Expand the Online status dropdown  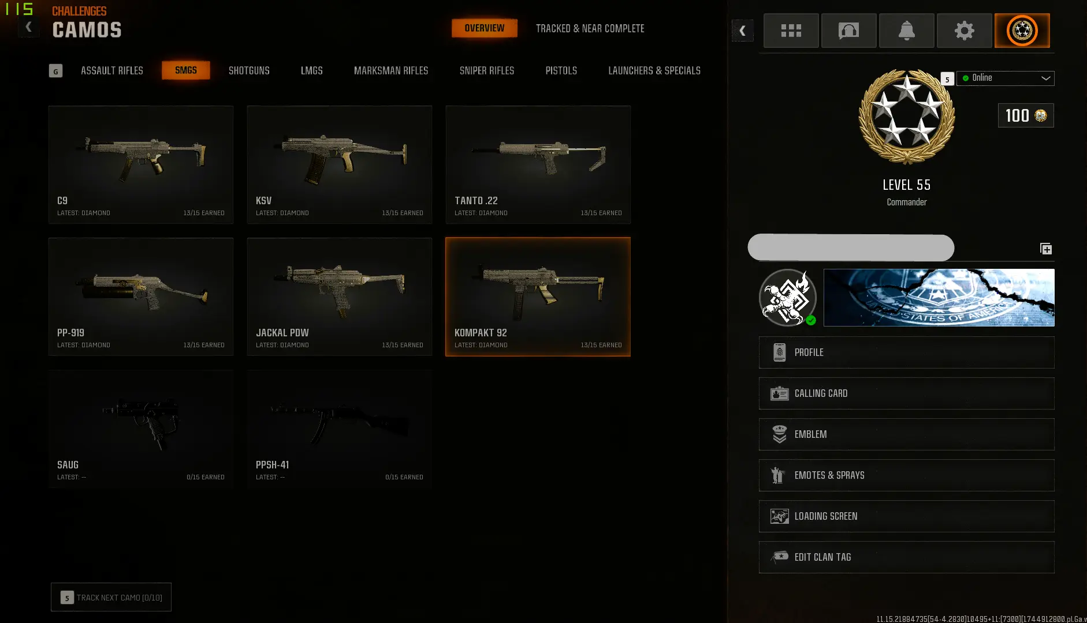pyautogui.click(x=1006, y=78)
